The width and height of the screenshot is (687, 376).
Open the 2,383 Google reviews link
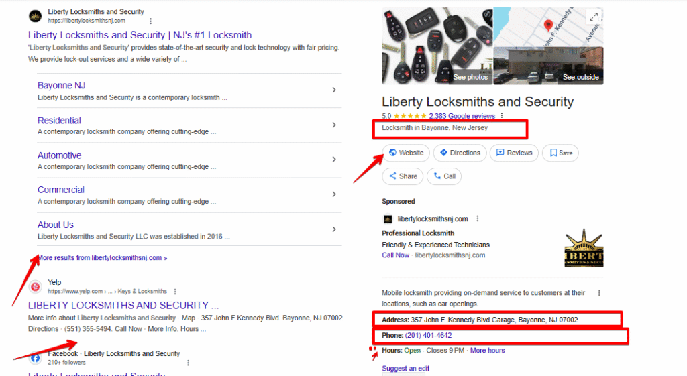tap(462, 116)
